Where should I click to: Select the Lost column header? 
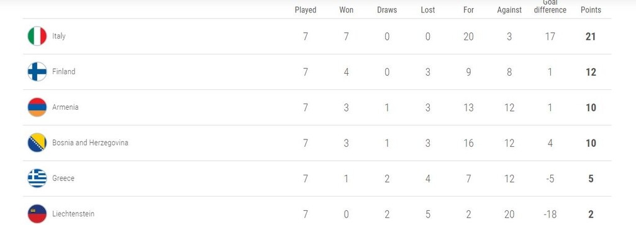(x=427, y=10)
